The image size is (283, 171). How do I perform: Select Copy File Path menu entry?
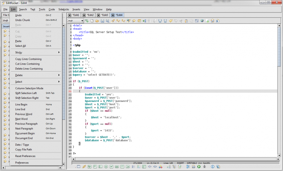pyautogui.click(x=23, y=149)
